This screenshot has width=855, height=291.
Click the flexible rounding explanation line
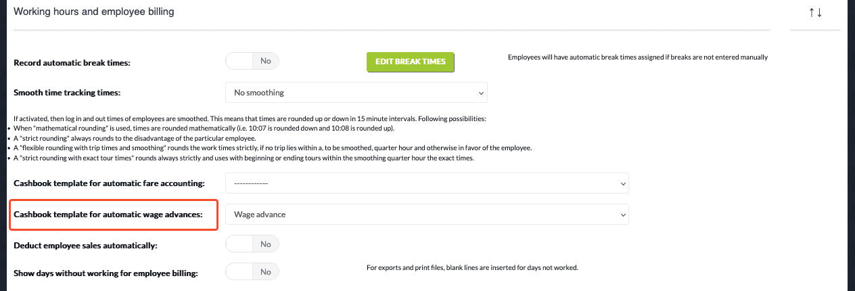(273, 148)
